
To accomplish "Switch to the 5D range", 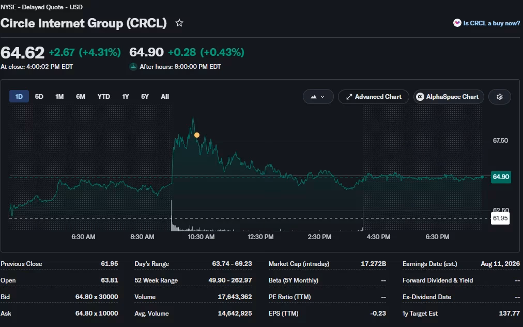I will click(39, 97).
